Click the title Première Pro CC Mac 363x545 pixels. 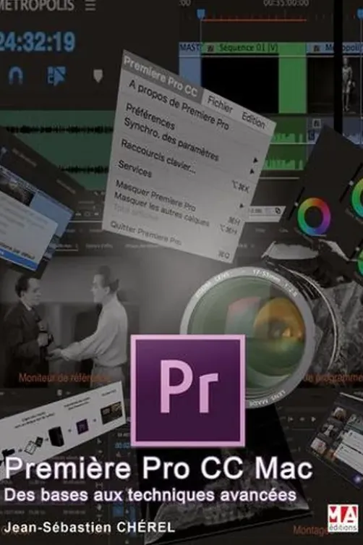pyautogui.click(x=158, y=468)
